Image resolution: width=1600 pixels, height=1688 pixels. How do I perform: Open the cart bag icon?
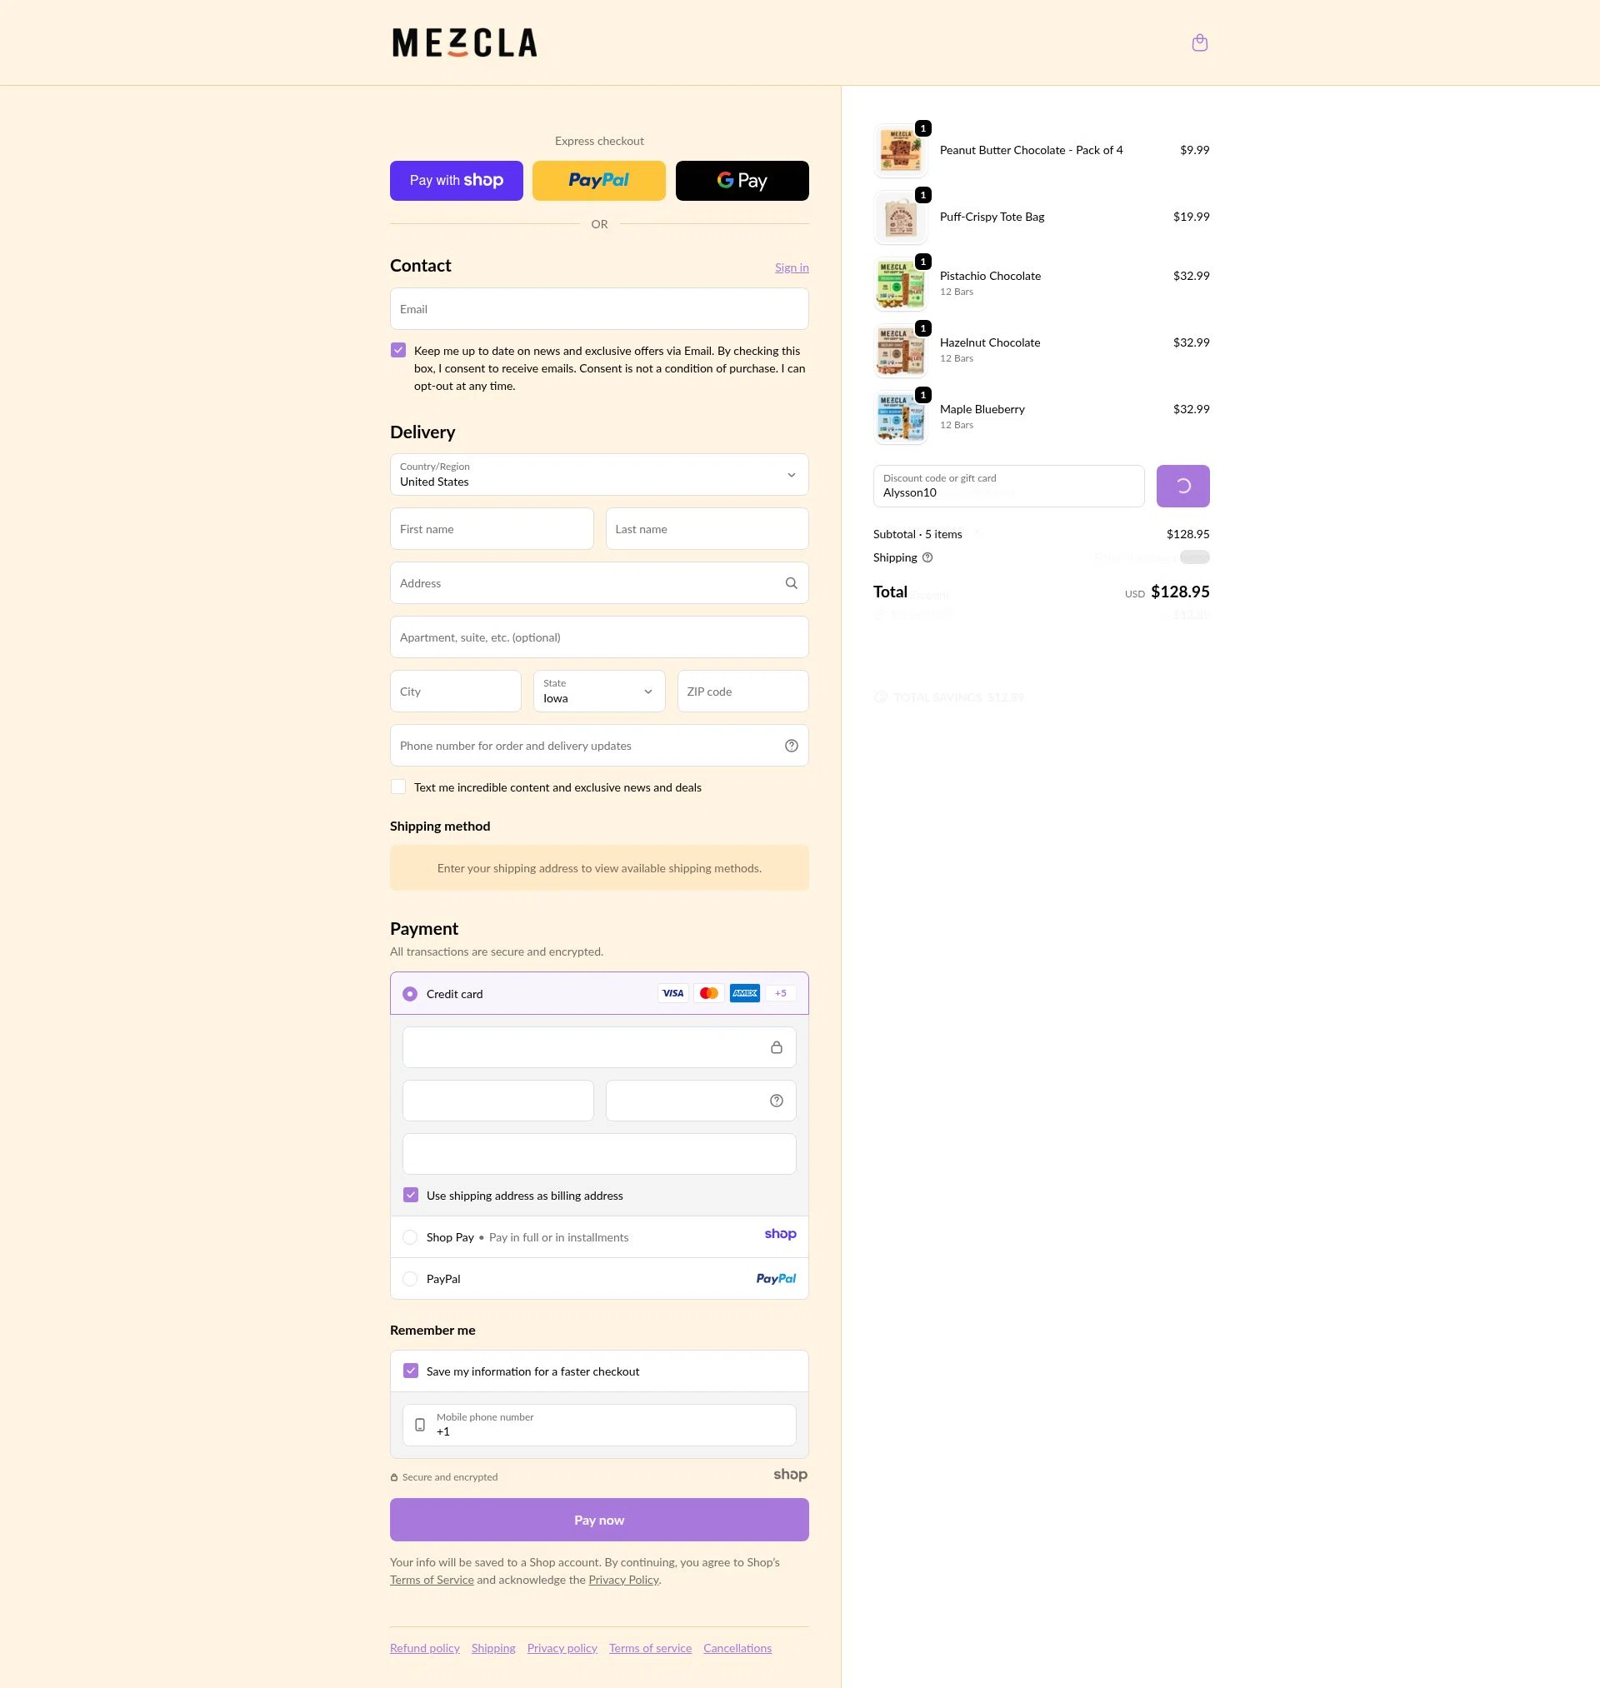click(1199, 42)
